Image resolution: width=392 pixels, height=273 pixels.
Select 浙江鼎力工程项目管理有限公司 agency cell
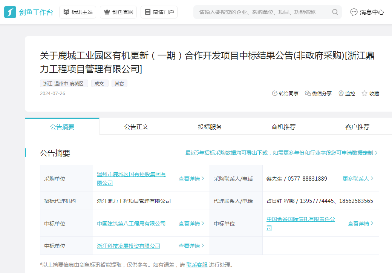(x=151, y=201)
